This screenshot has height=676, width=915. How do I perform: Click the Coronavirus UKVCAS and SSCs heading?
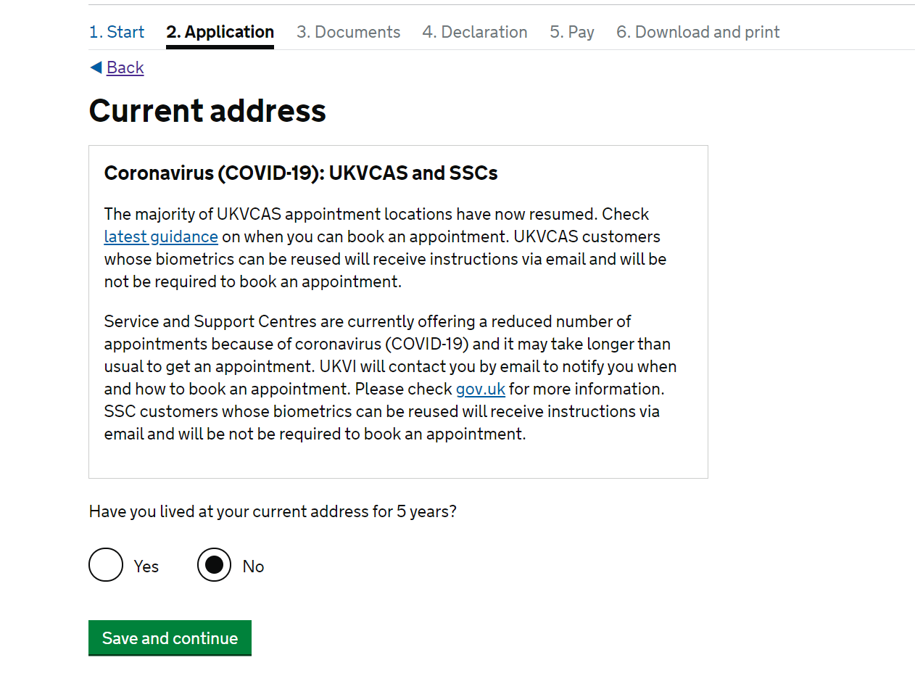[301, 173]
